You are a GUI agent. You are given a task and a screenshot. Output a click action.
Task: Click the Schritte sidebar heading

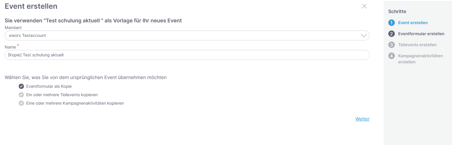pyautogui.click(x=397, y=12)
